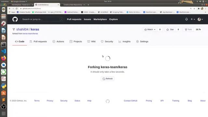This screenshot has height=117, width=208.
Task: Open Issues in top navigation
Action: point(87,19)
